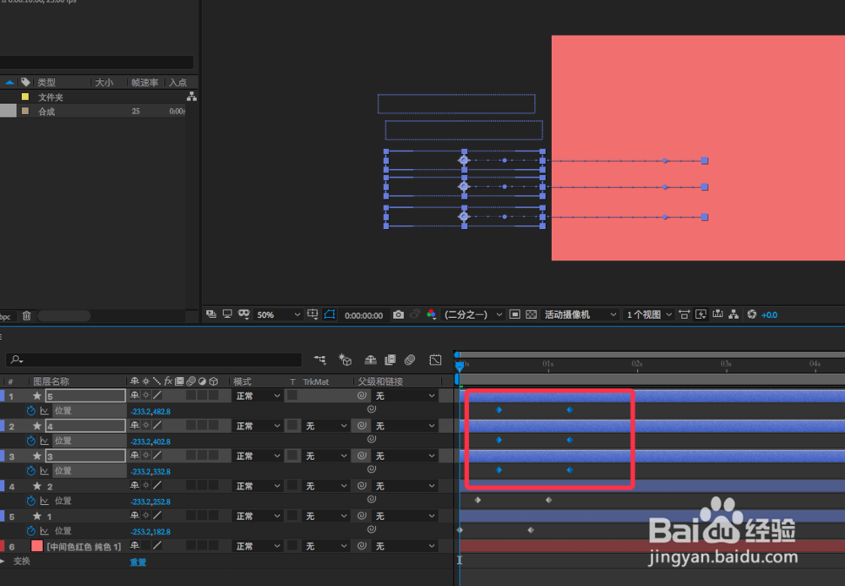
Task: Open the 50% magnification dropdown
Action: tap(277, 315)
